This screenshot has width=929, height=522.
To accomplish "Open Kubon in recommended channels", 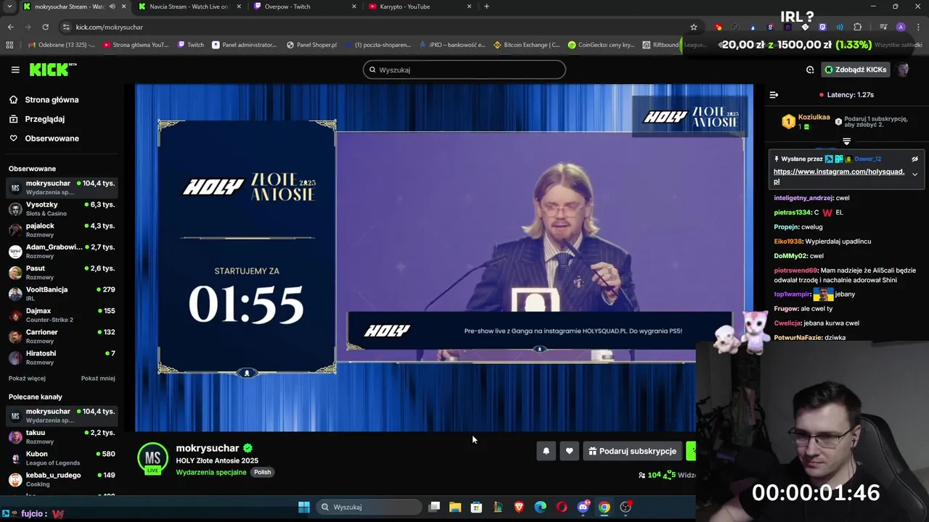I will [62, 458].
